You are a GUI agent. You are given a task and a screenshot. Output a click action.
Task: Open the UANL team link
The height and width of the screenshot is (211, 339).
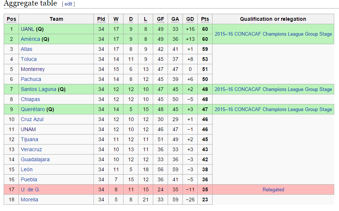27,29
